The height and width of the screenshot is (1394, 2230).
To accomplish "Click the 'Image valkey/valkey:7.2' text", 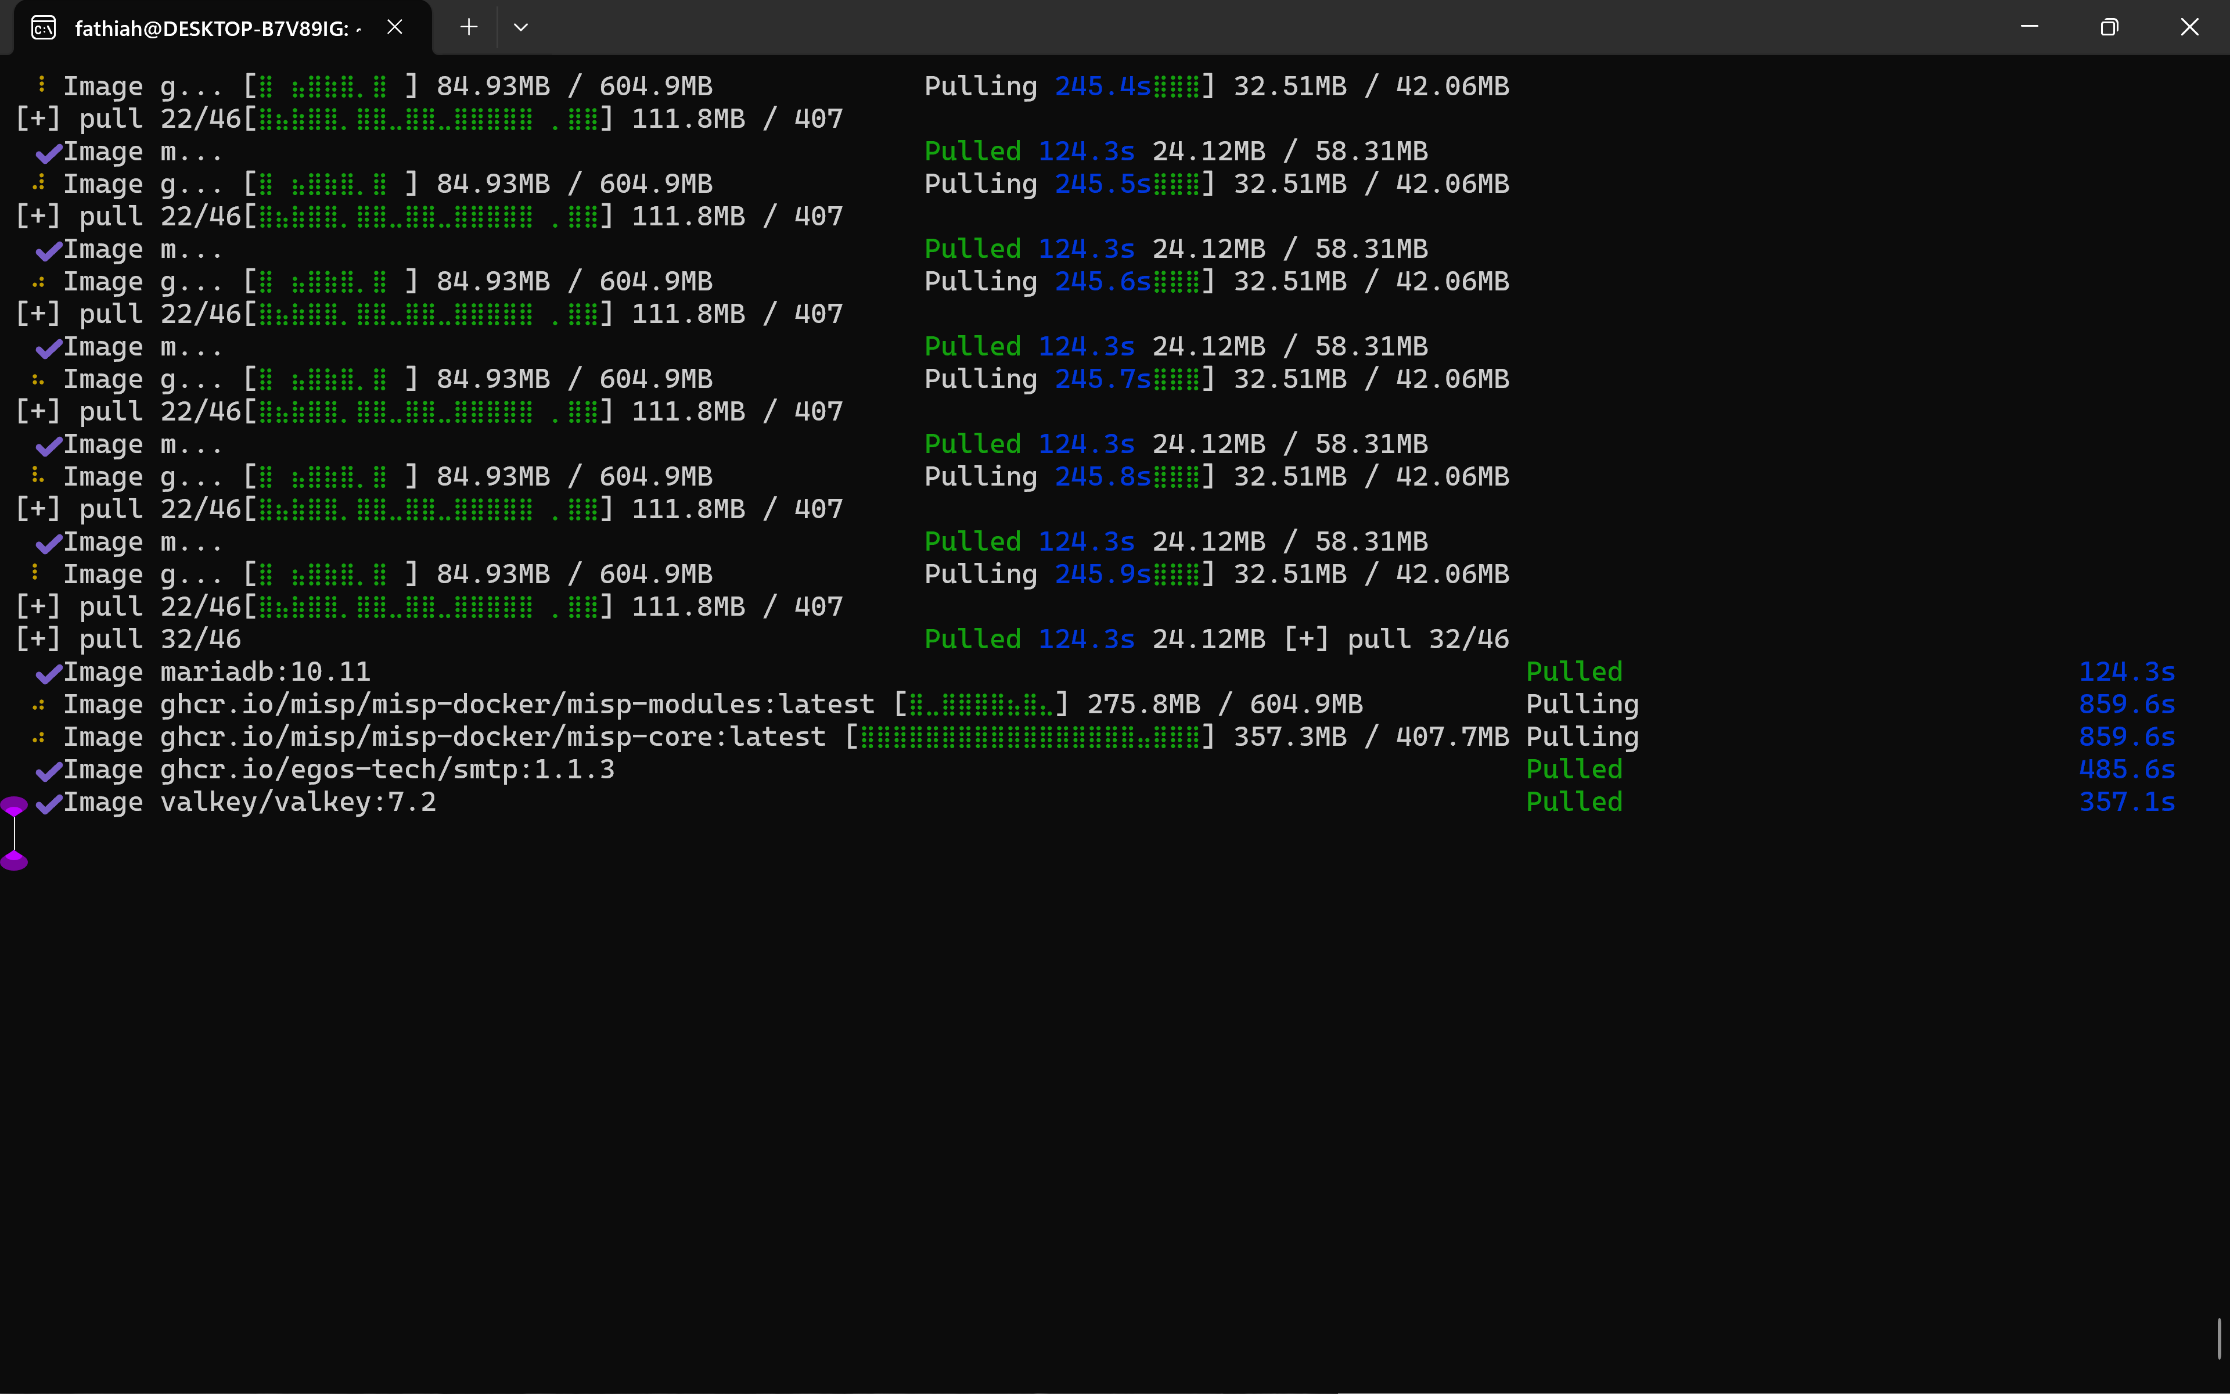I will (x=250, y=802).
